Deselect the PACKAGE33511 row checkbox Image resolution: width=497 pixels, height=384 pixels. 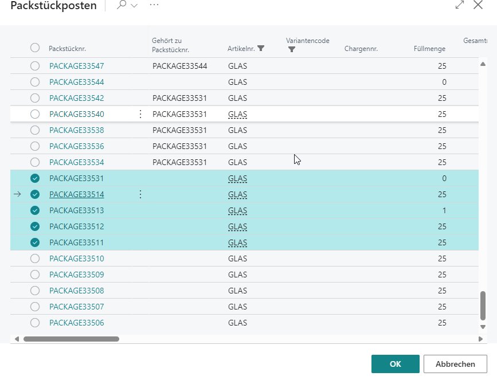(x=35, y=242)
